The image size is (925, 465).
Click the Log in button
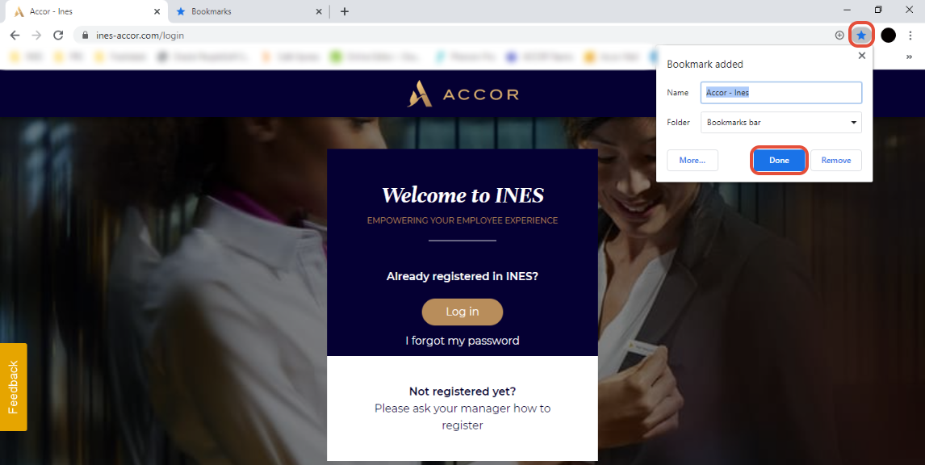click(462, 312)
